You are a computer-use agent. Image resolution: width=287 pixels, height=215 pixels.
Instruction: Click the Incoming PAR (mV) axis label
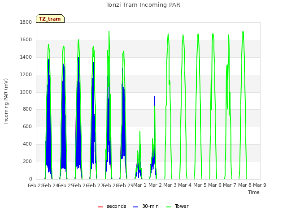[6, 101]
